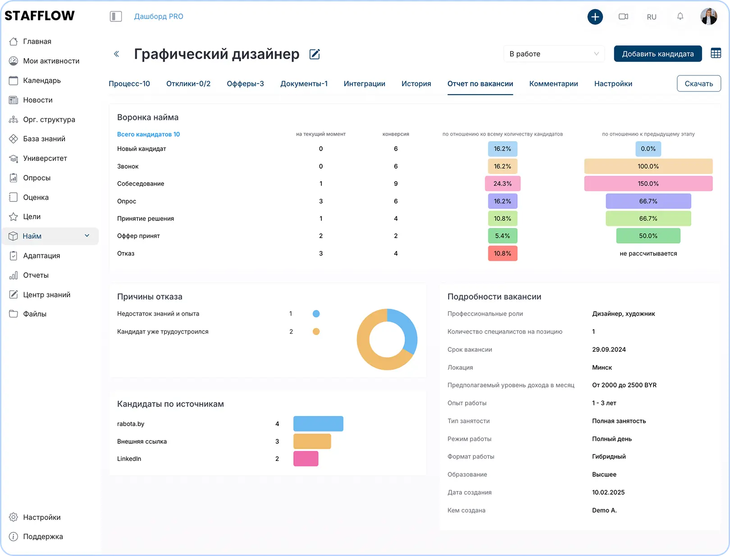Open the В работе status dropdown
This screenshot has height=556, width=730.
coord(553,54)
